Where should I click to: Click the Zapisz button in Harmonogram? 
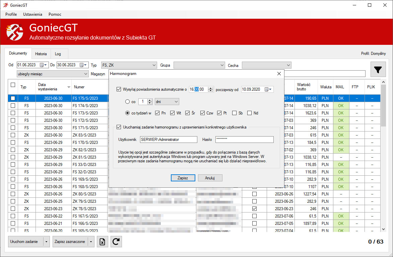183,178
